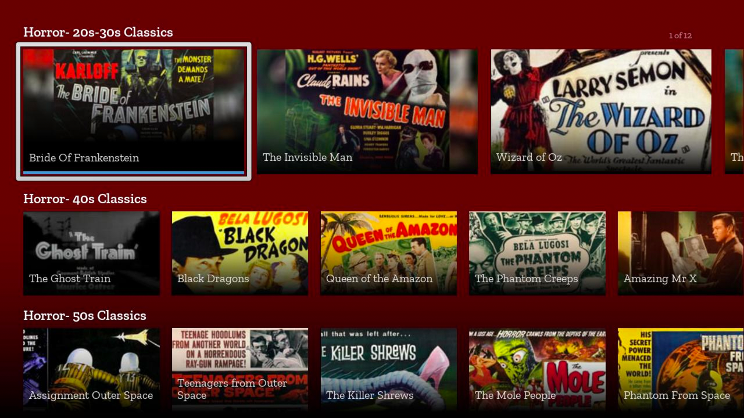Open The Killer Shrews poster
The height and width of the screenshot is (418, 744).
coord(389,370)
